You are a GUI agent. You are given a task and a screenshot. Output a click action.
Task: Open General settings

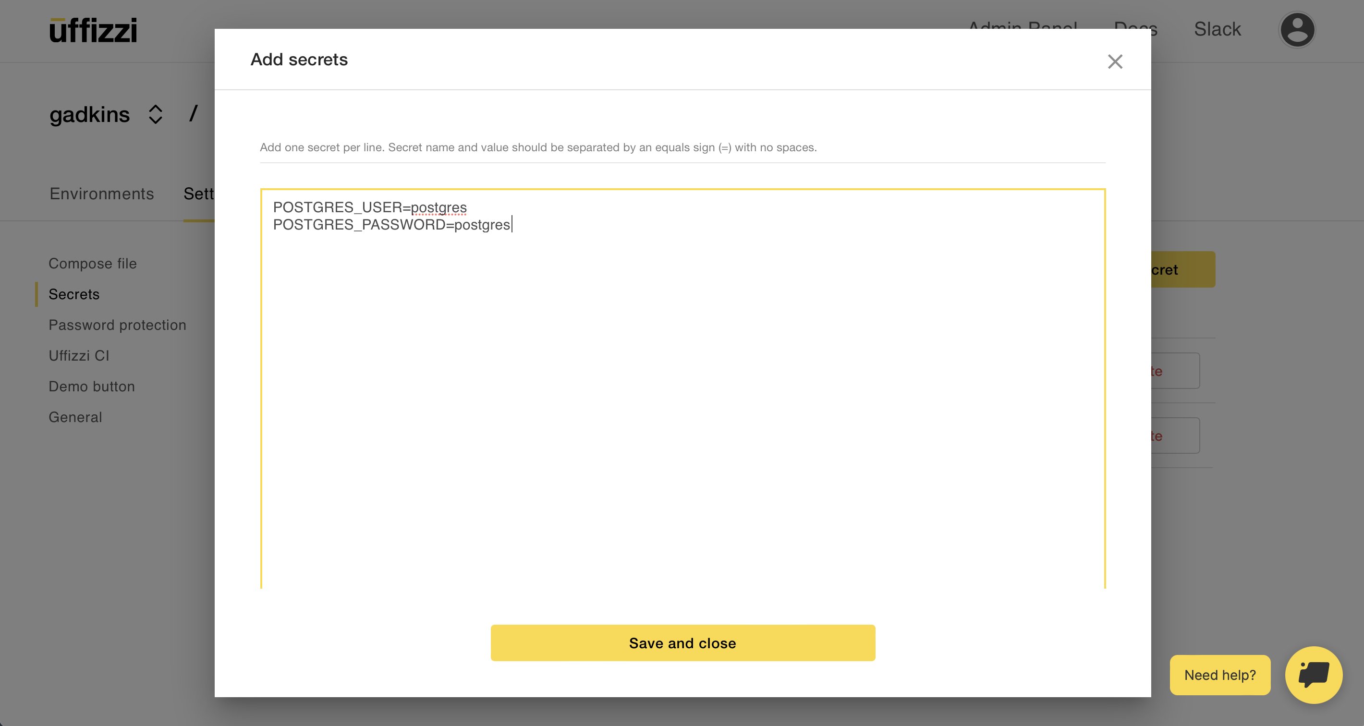point(75,417)
